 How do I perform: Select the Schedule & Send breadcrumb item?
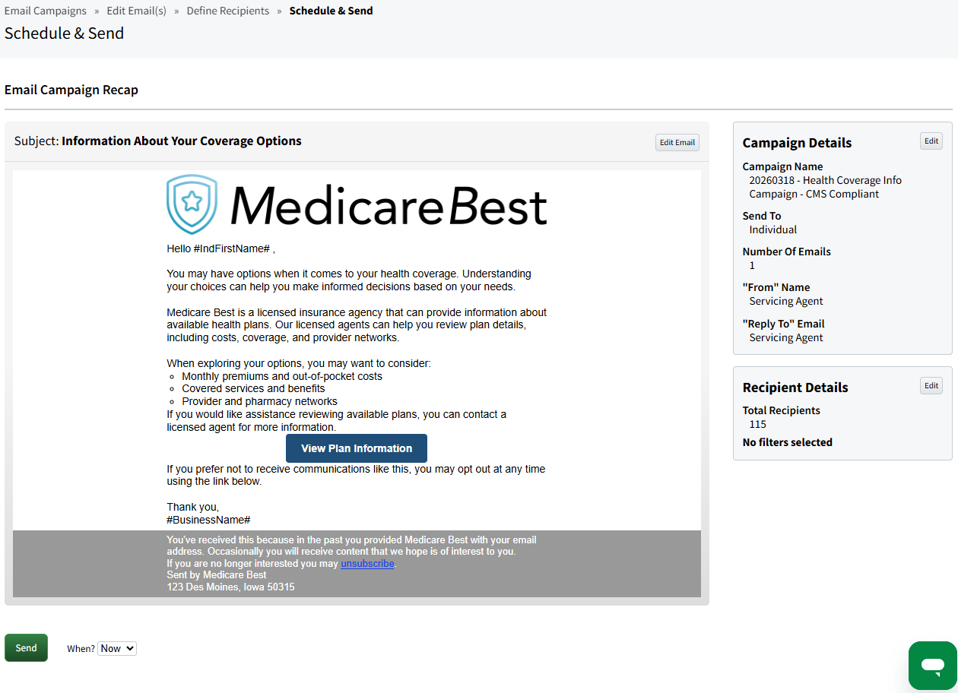click(x=331, y=10)
